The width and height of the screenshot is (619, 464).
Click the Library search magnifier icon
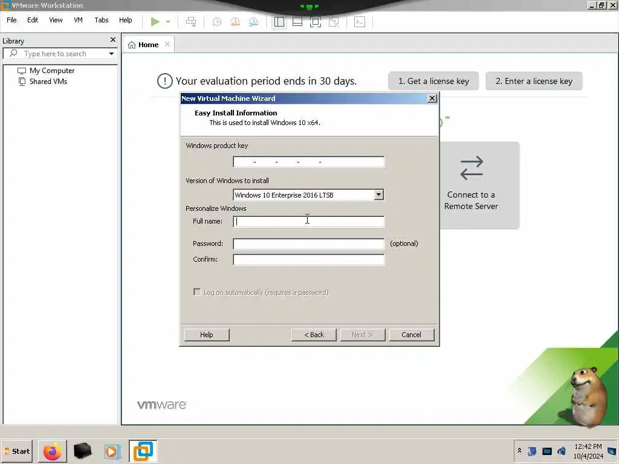click(x=13, y=53)
